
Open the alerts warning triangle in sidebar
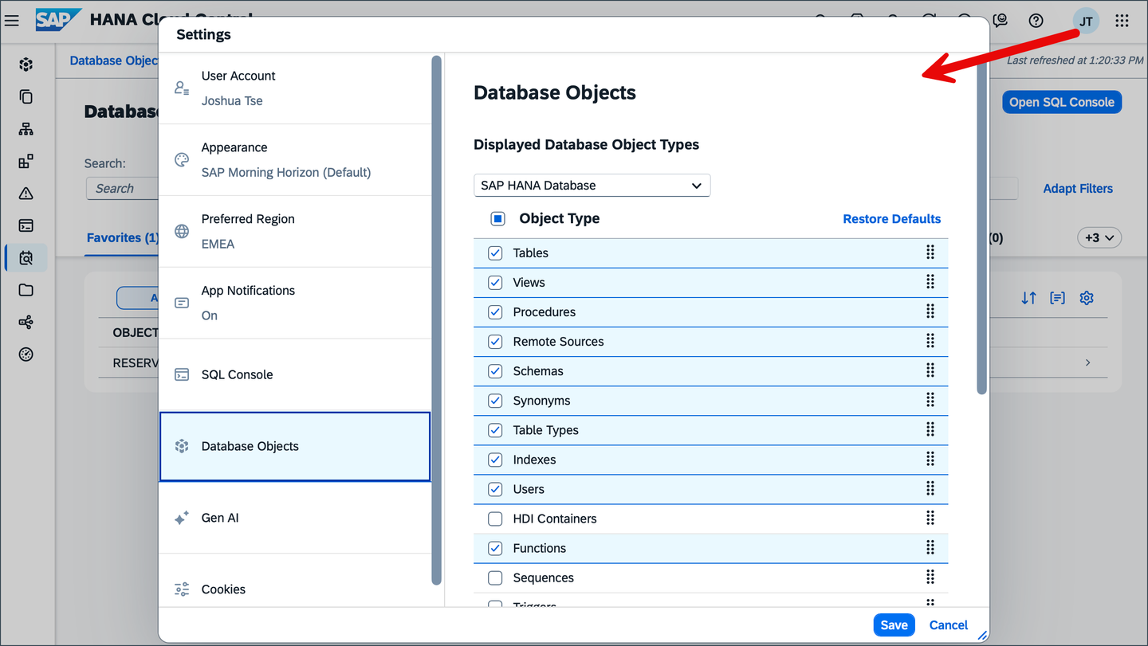click(x=26, y=194)
